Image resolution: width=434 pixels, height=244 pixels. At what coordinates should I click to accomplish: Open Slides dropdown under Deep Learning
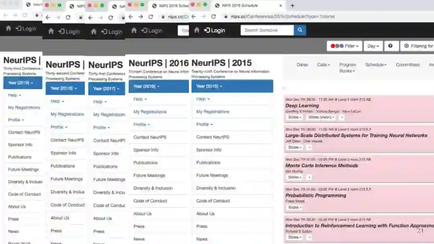pos(295,117)
